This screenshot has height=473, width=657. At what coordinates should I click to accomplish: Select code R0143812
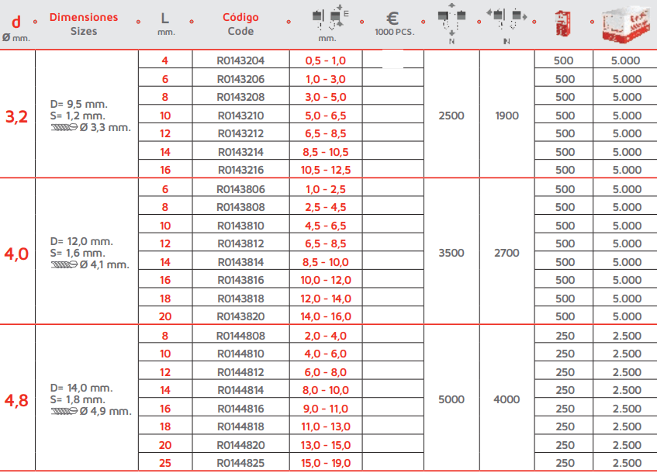240,243
